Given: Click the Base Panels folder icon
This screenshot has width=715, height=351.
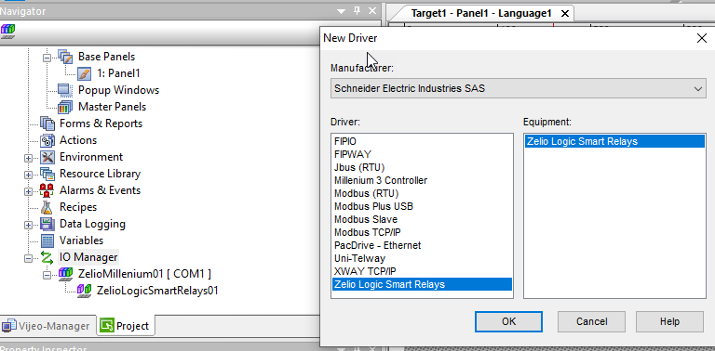Looking at the screenshot, I should 66,57.
